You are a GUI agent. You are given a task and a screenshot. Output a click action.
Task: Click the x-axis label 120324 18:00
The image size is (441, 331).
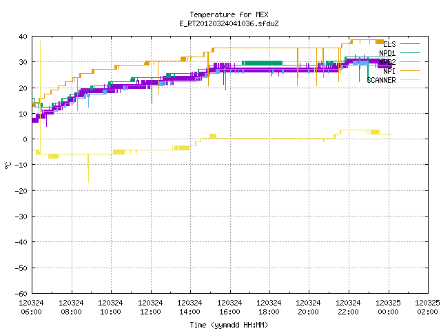[269, 308]
